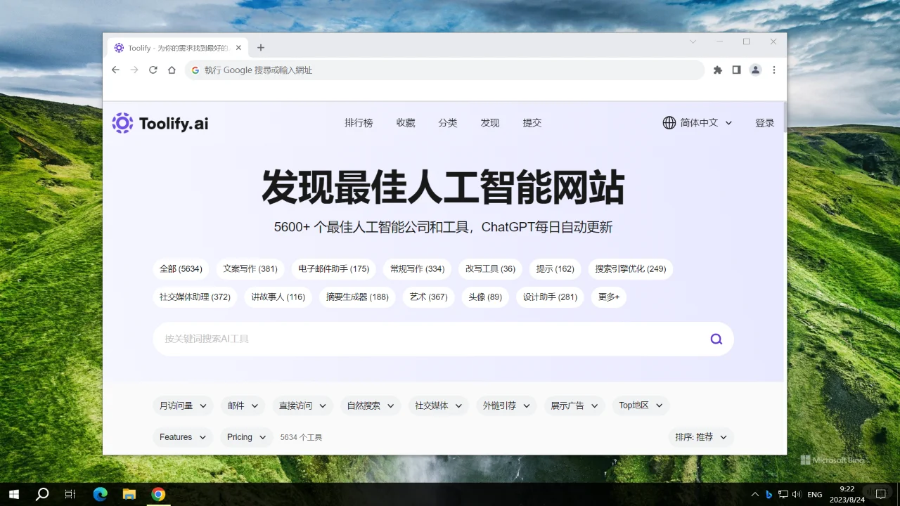Click the browser profile avatar icon
Image resolution: width=900 pixels, height=506 pixels.
[x=755, y=70]
